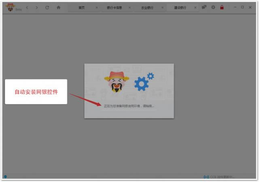Click the shield icon in the status bar
Viewport: 259px width, 182px height.
click(x=5, y=177)
